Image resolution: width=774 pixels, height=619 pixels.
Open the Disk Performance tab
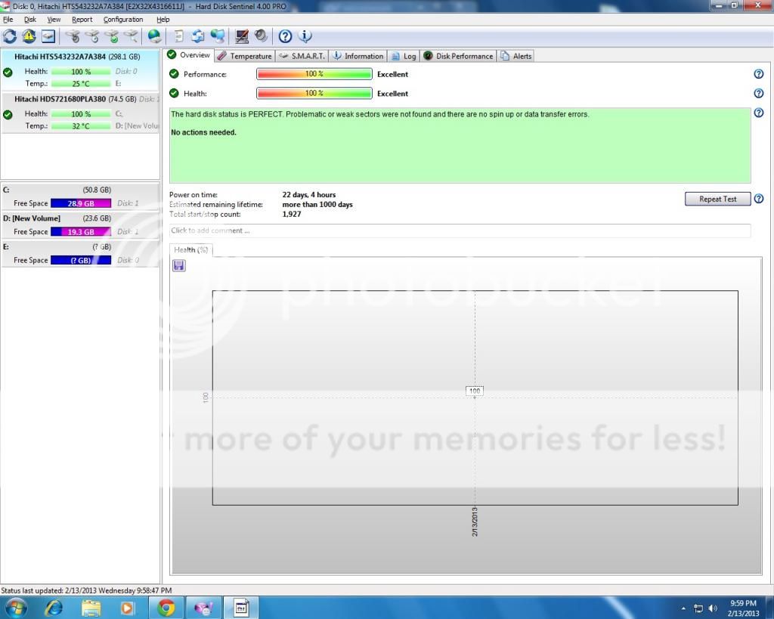tap(458, 56)
